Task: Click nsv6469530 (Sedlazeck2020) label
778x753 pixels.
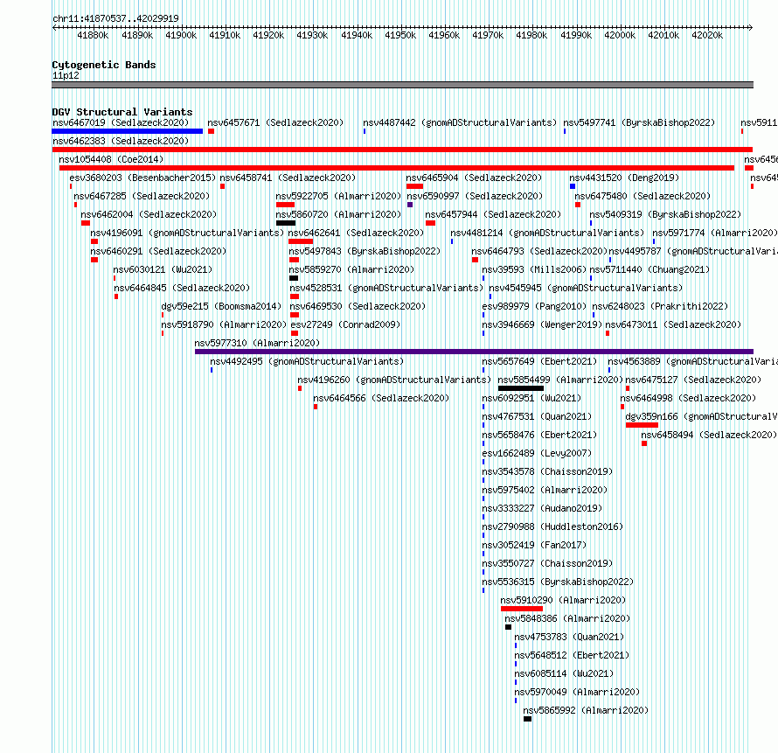Action: (358, 306)
